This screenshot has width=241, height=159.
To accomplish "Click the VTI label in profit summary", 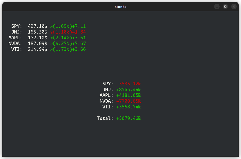I will [x=108, y=107].
